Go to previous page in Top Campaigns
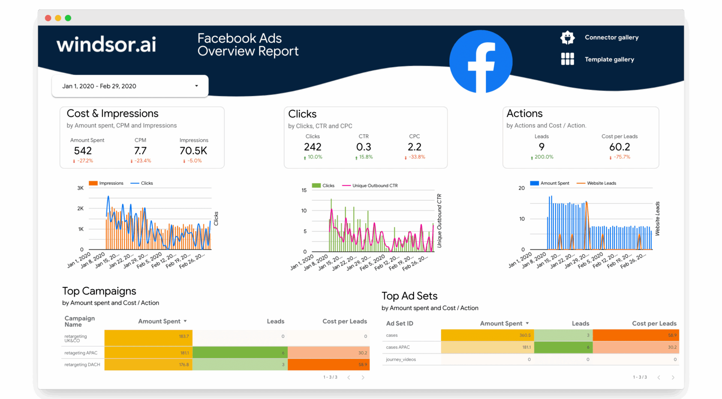 coord(349,377)
